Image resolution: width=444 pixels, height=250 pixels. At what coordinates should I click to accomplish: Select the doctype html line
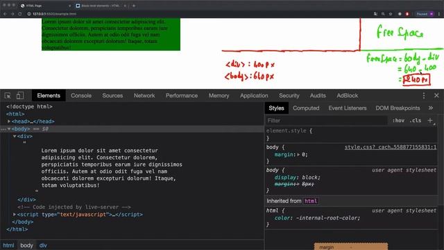coord(29,107)
